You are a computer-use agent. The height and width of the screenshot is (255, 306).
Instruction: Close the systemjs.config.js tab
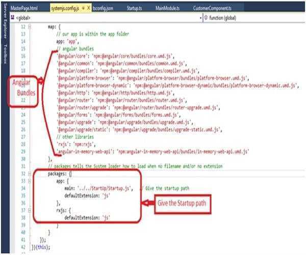tap(89, 9)
